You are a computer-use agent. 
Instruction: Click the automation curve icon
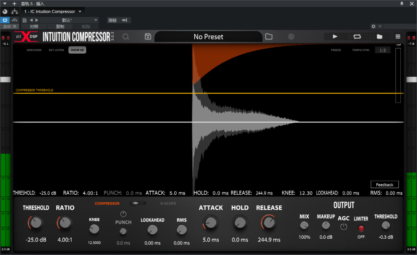[15, 20]
